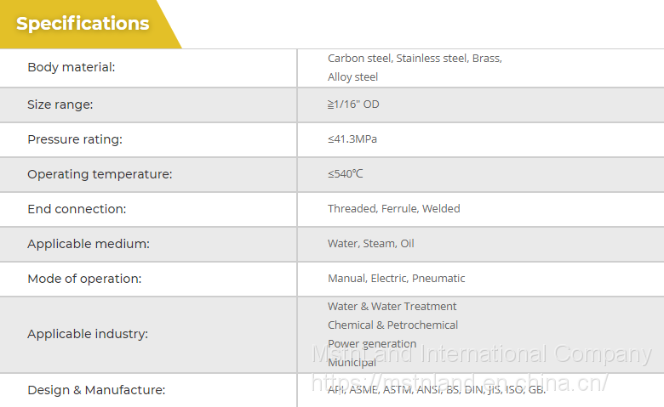Click the Water & Water Treatment line
Viewport: 664px width, 407px height.
pos(392,306)
